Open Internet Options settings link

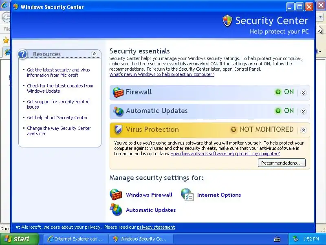coord(219,195)
